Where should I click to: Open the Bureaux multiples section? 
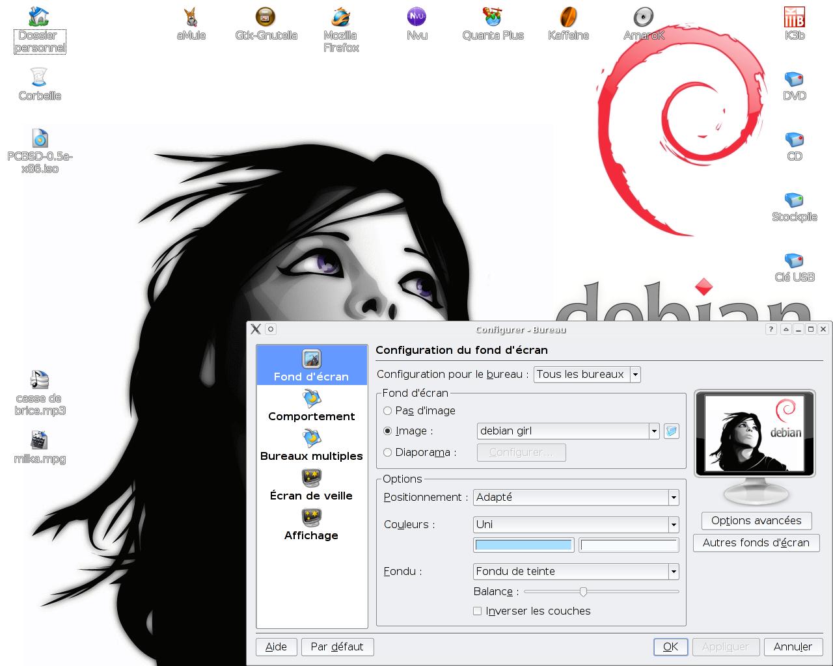[x=312, y=444]
